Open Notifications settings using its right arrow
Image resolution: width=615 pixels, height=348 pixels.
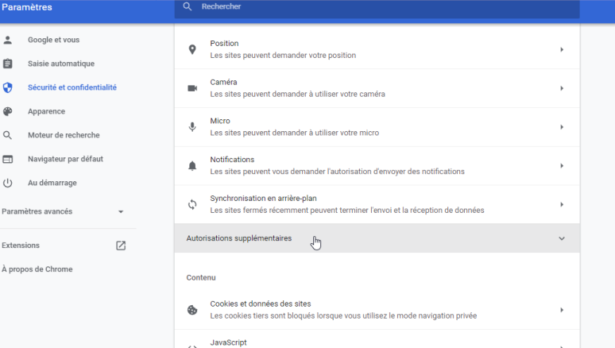pos(562,165)
